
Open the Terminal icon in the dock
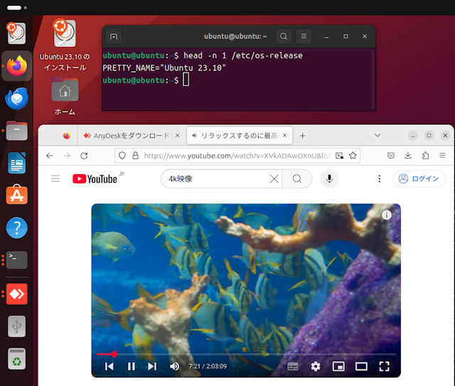pos(16,259)
